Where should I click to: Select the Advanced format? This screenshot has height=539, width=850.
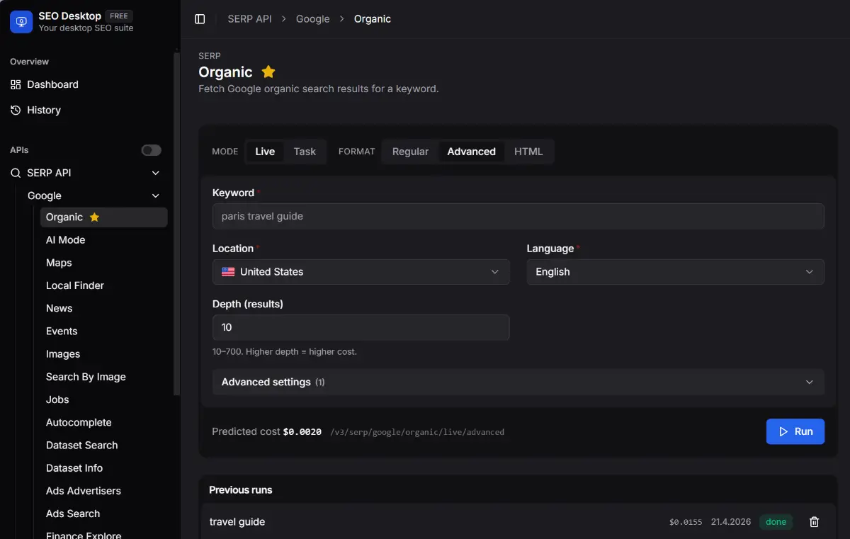[471, 152]
